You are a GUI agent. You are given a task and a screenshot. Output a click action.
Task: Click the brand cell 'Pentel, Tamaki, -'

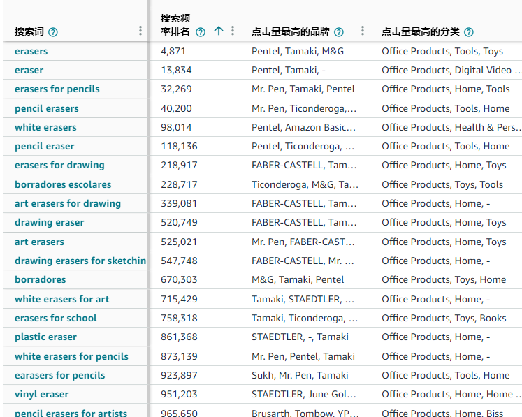pyautogui.click(x=289, y=71)
